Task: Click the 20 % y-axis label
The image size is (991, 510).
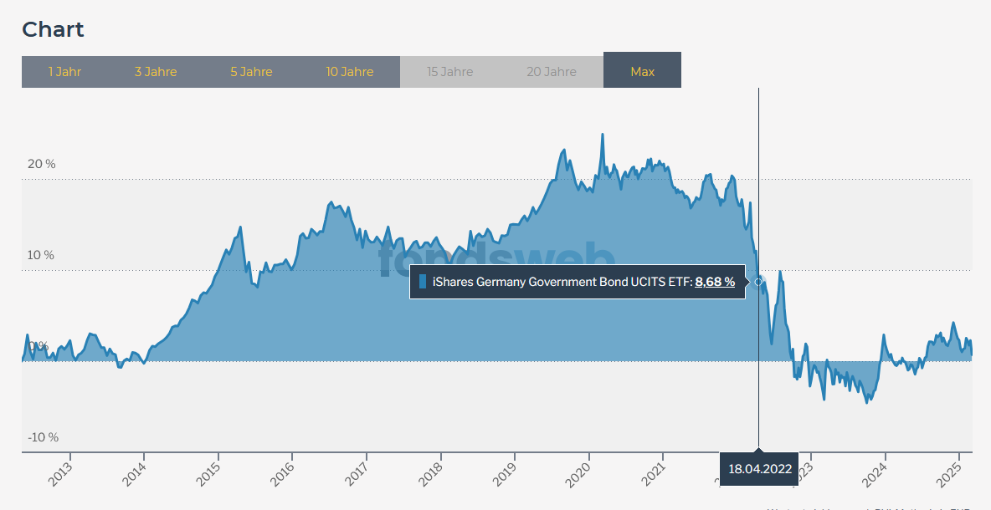Action: [x=42, y=164]
